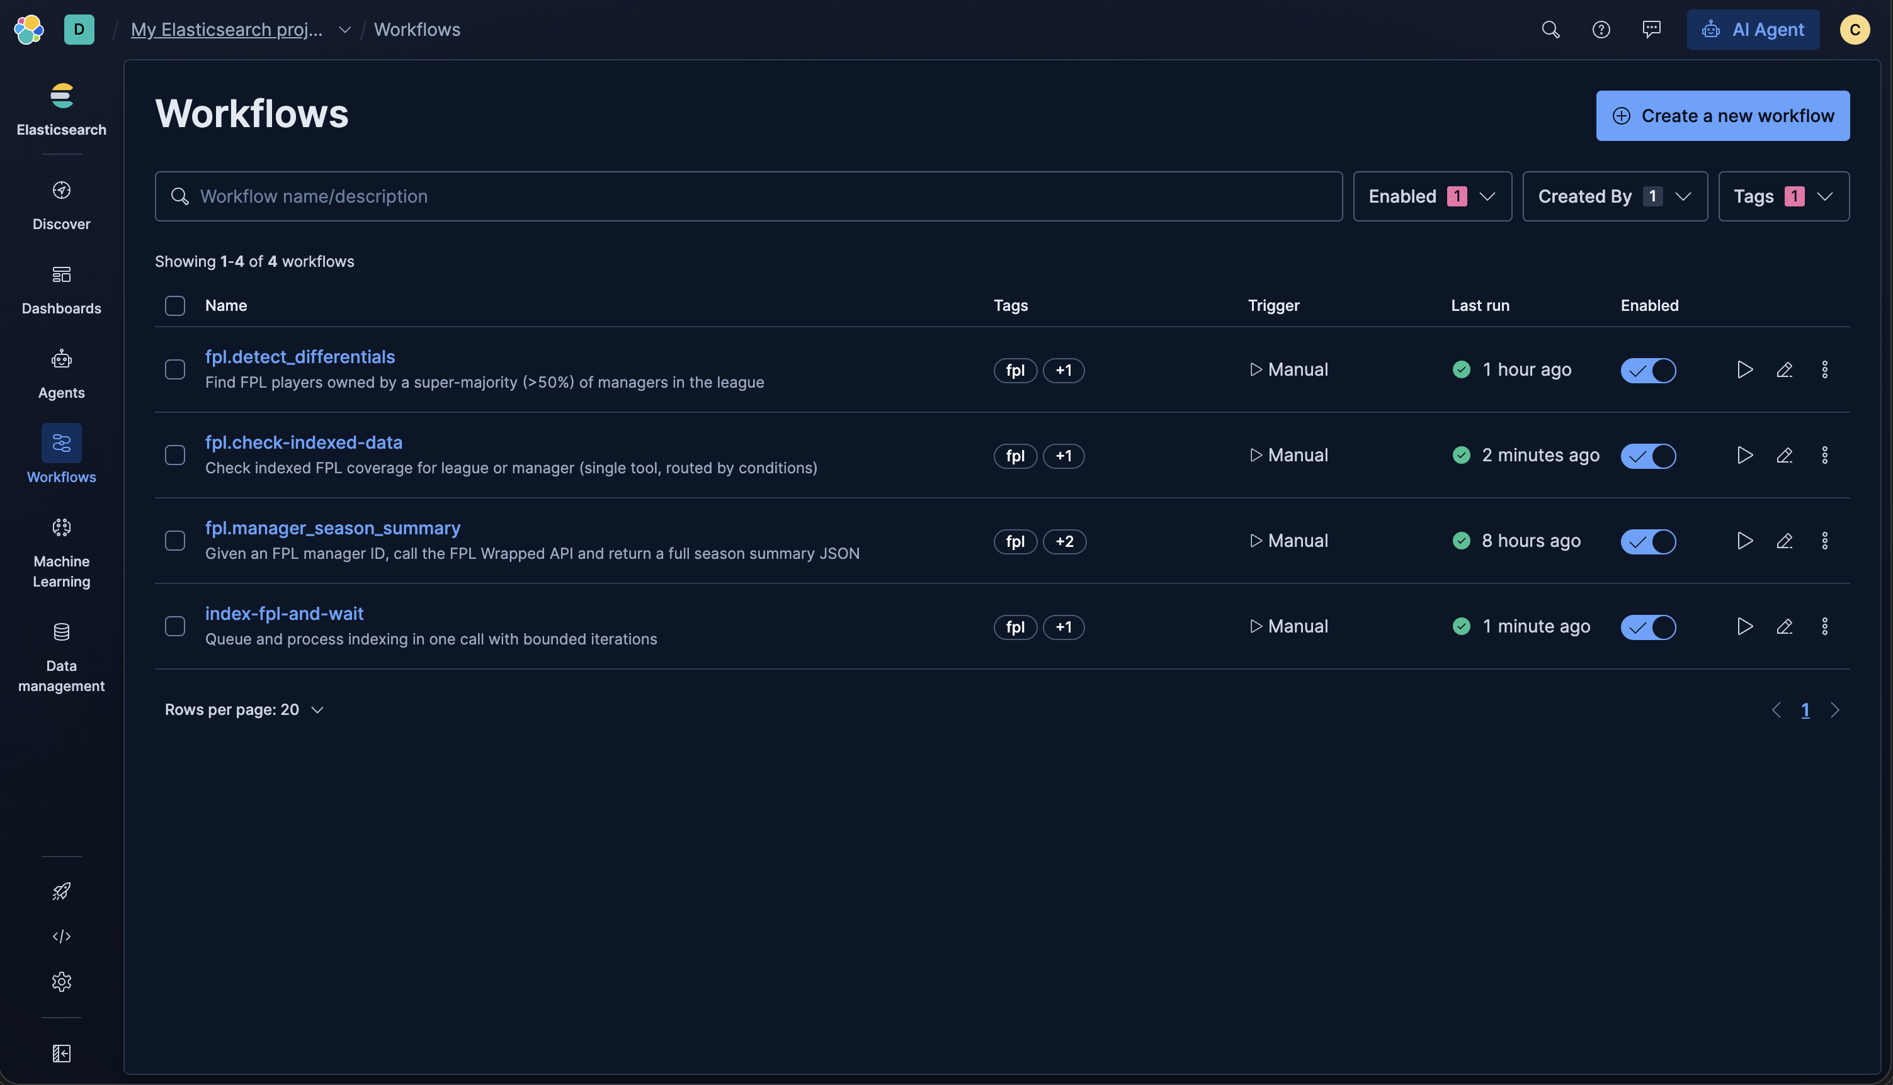Open the help icon in header

[1601, 30]
